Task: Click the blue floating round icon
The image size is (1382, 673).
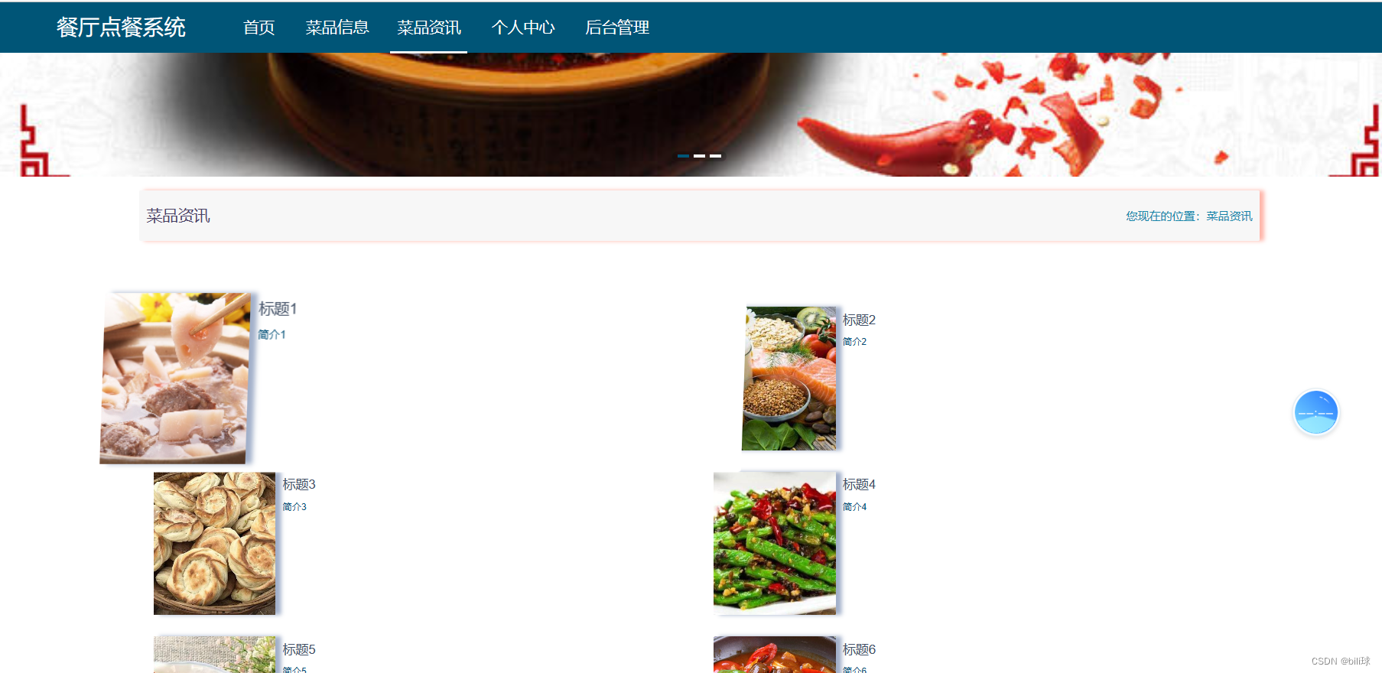Action: 1315,413
